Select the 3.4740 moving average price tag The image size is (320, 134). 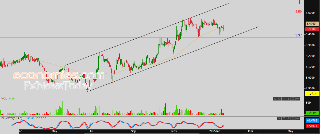(x=312, y=24)
